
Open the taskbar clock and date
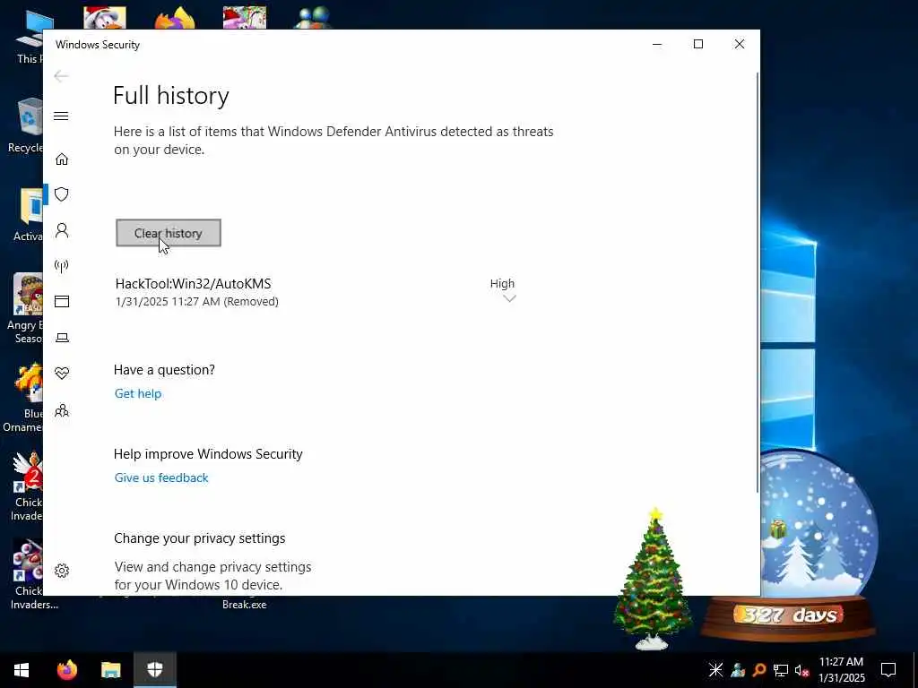(841, 670)
